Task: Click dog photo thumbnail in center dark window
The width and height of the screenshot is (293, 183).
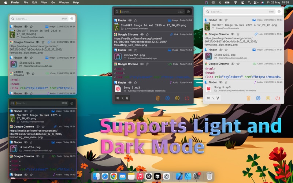Action: click(x=116, y=27)
